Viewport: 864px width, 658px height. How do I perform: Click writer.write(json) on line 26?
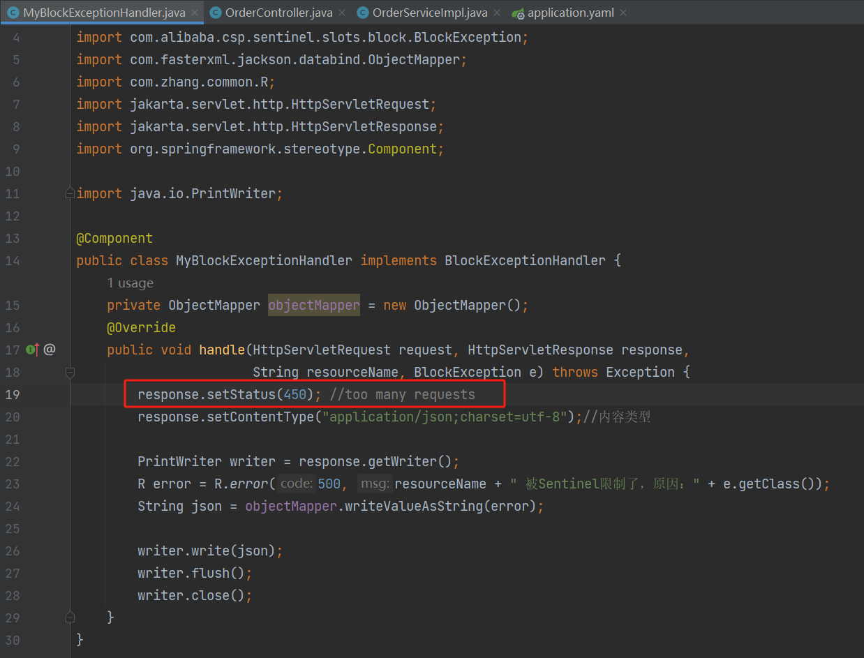tap(207, 551)
